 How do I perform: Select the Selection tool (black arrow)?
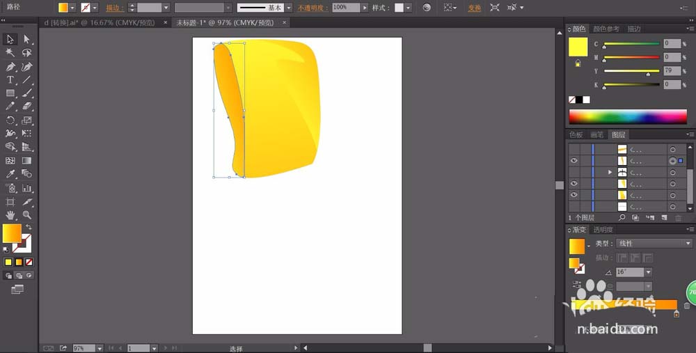[10, 39]
